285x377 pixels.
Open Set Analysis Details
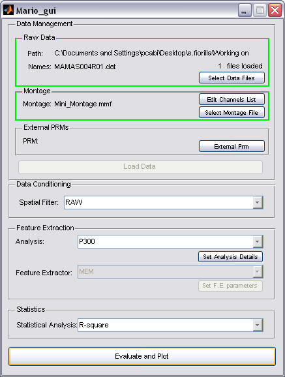click(230, 257)
